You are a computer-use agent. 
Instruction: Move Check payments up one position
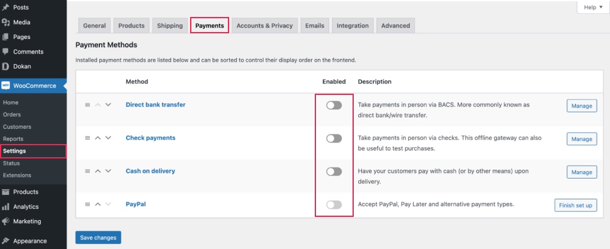98,138
